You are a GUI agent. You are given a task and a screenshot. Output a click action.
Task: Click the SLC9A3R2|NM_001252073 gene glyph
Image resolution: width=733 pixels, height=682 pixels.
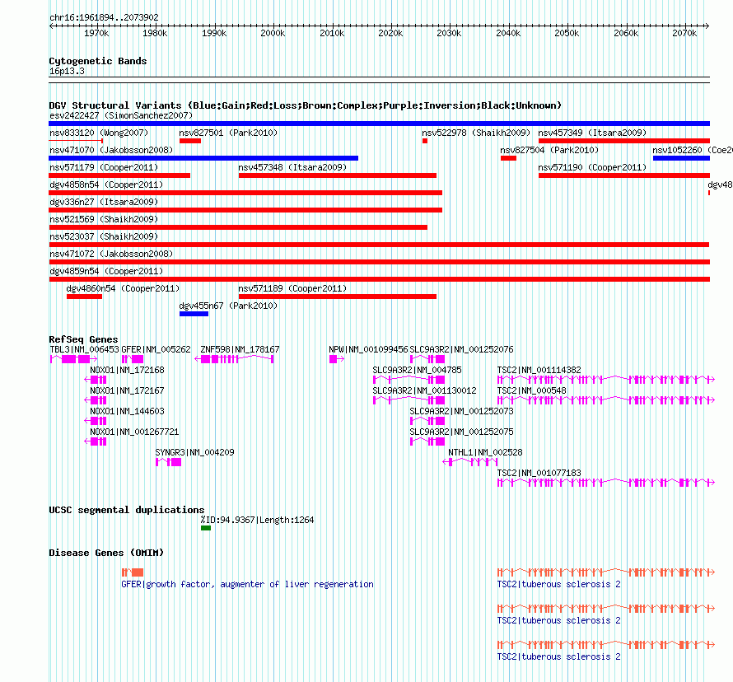(x=427, y=421)
